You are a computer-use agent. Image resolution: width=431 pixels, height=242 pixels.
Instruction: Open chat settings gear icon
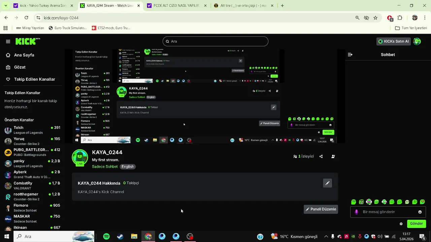401,224
